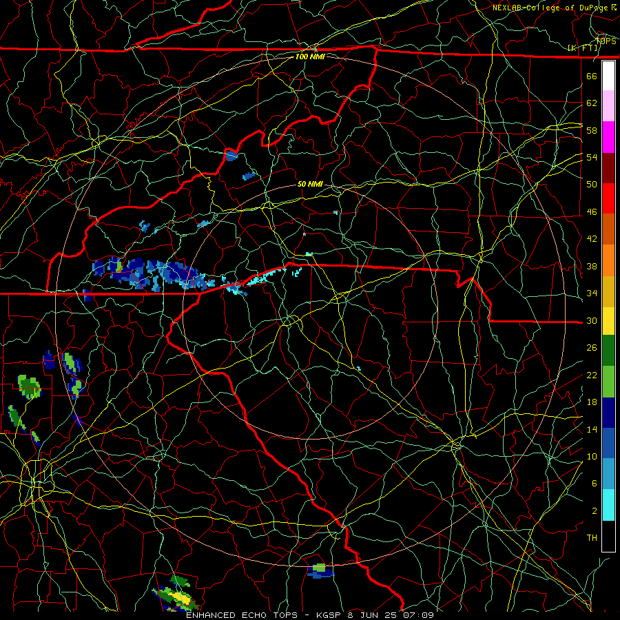Click the [K FT] units label

583,48
